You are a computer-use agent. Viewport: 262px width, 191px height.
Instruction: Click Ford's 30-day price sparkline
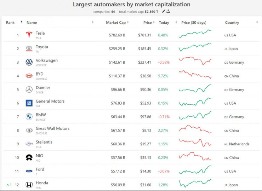pyautogui.click(x=195, y=170)
